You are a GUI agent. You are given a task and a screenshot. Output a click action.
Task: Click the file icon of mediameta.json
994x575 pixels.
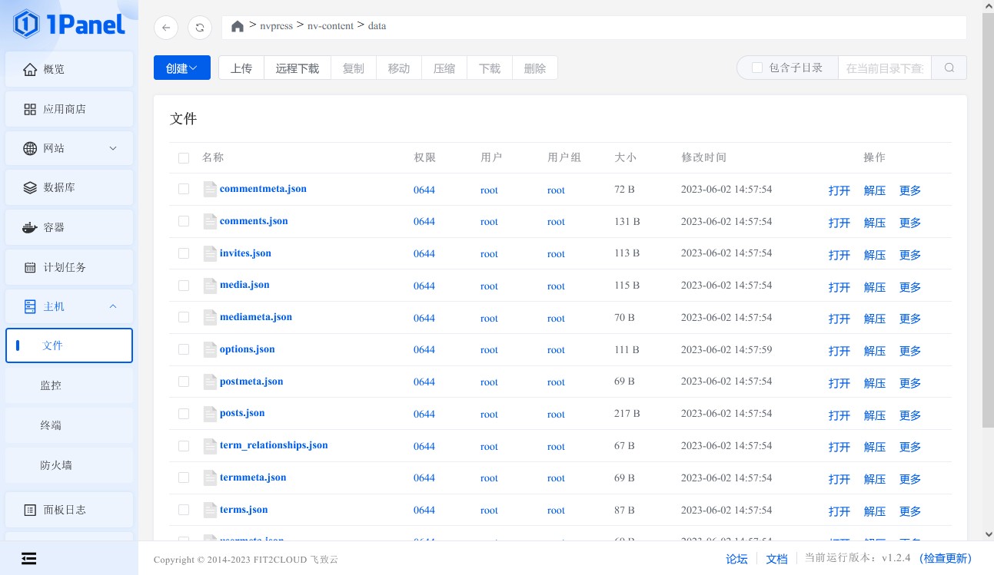[x=210, y=317]
